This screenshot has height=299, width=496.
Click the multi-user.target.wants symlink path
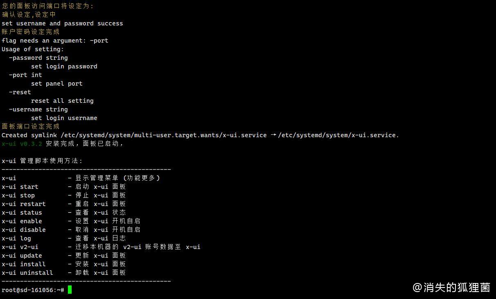[x=164, y=135]
